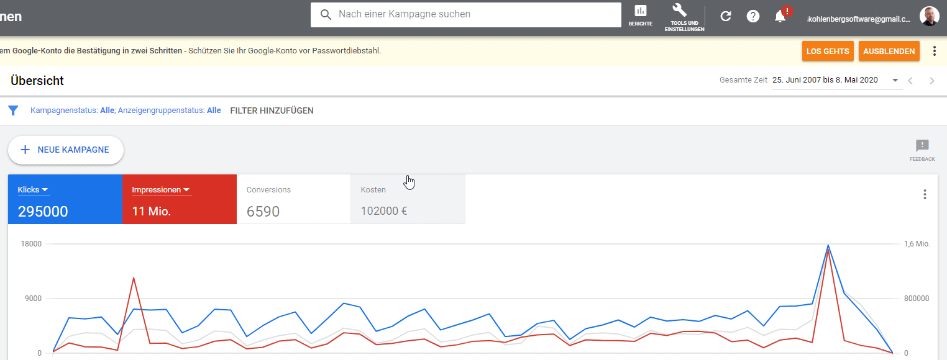The width and height of the screenshot is (947, 360).
Task: Open the yellow banner's three-dot menu
Action: (x=934, y=51)
